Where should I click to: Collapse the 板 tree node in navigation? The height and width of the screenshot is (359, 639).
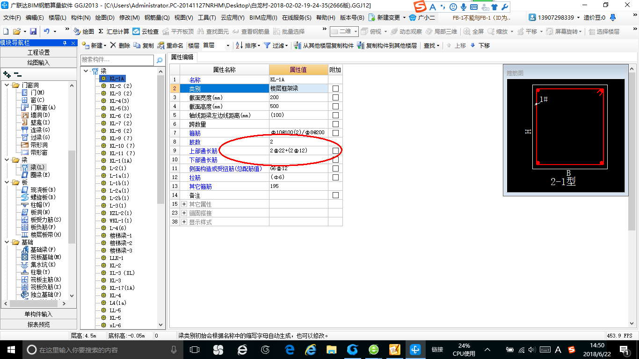(x=7, y=182)
